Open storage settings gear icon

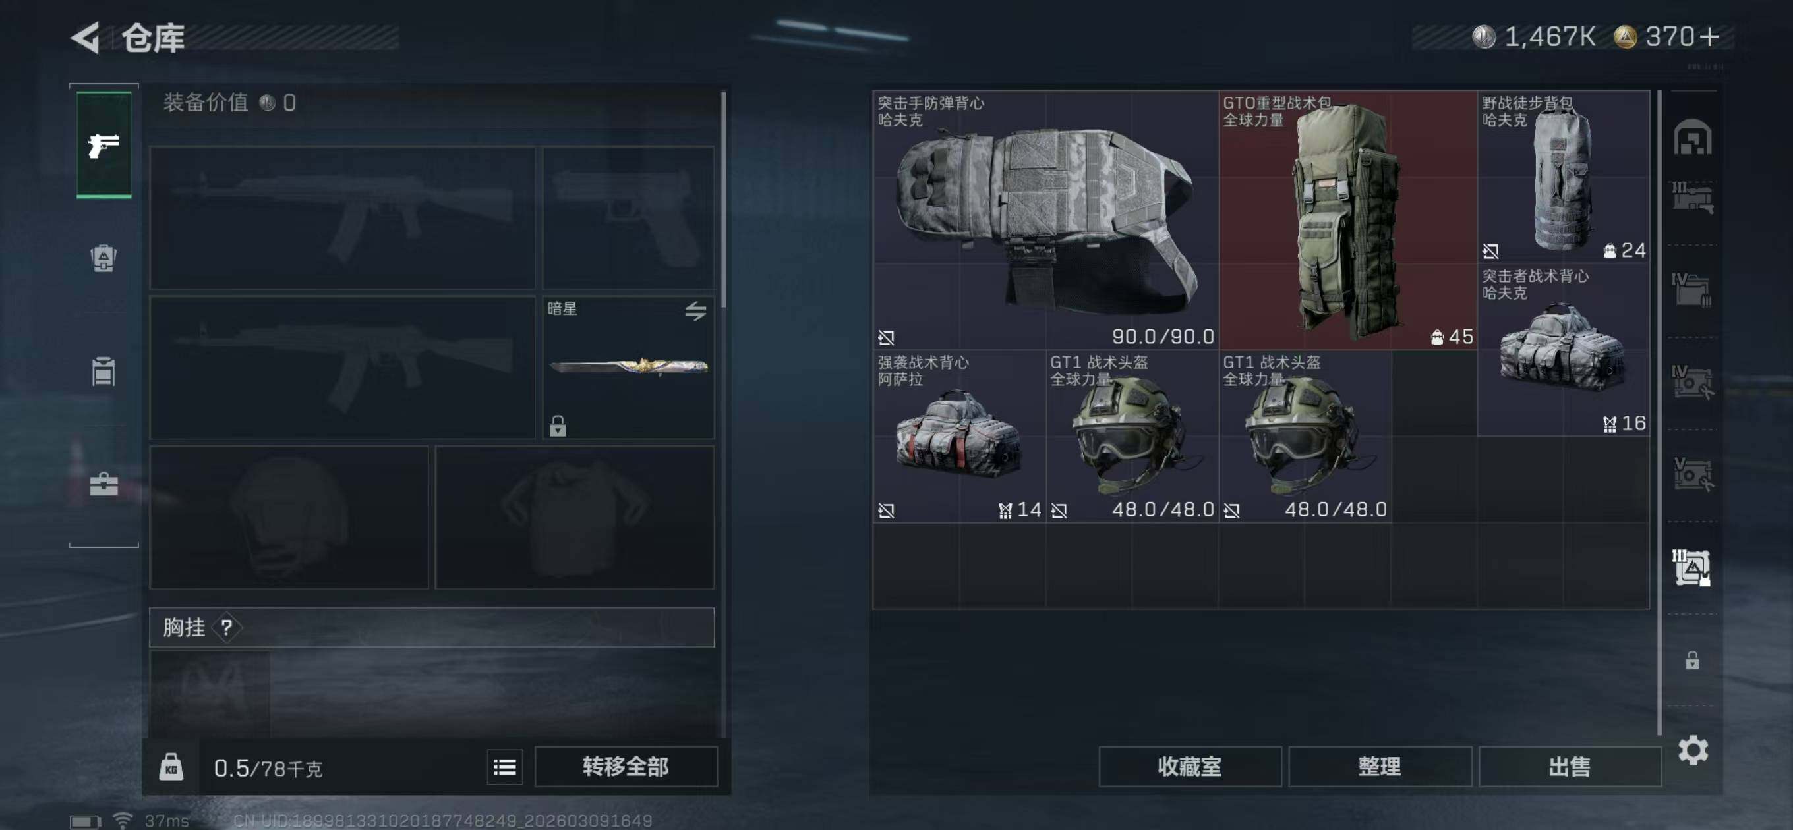(1693, 750)
